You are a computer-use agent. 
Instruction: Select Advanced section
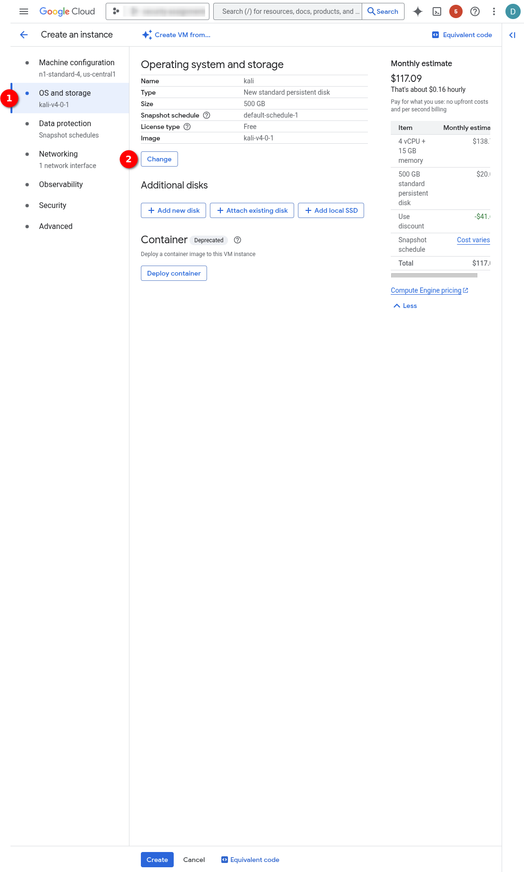(x=70, y=226)
